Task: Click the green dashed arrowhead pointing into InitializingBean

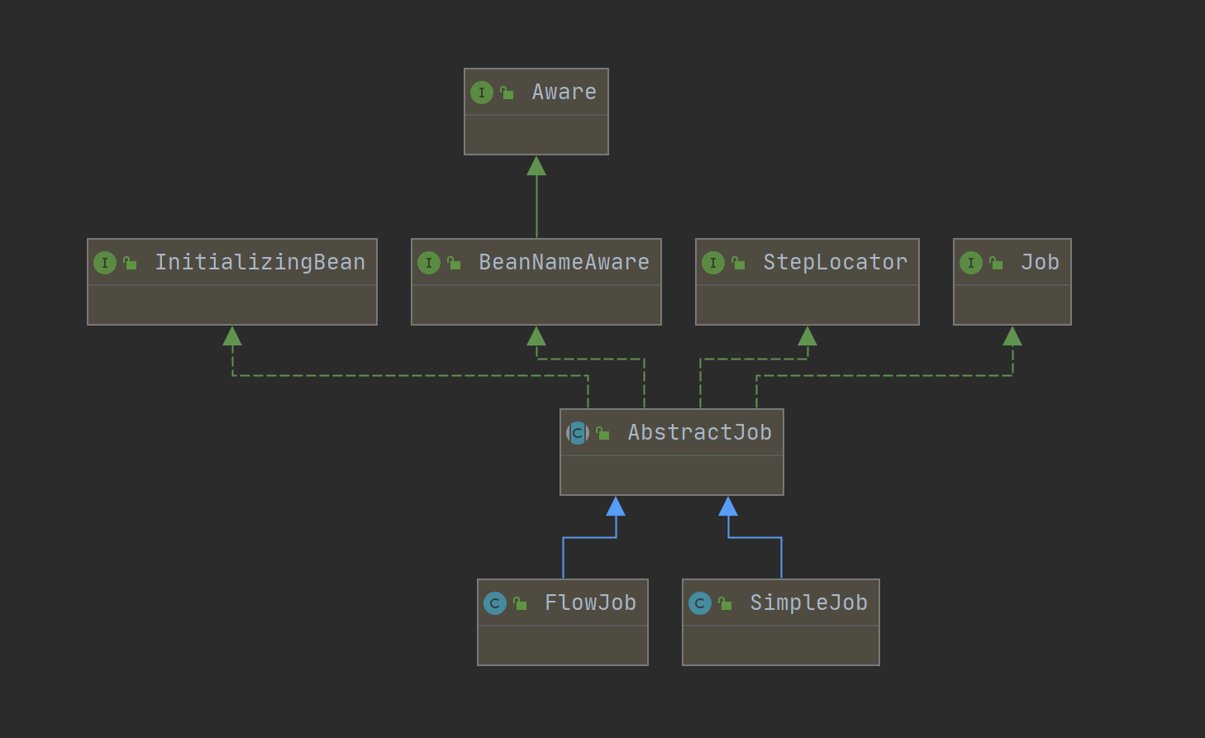Action: (x=232, y=336)
